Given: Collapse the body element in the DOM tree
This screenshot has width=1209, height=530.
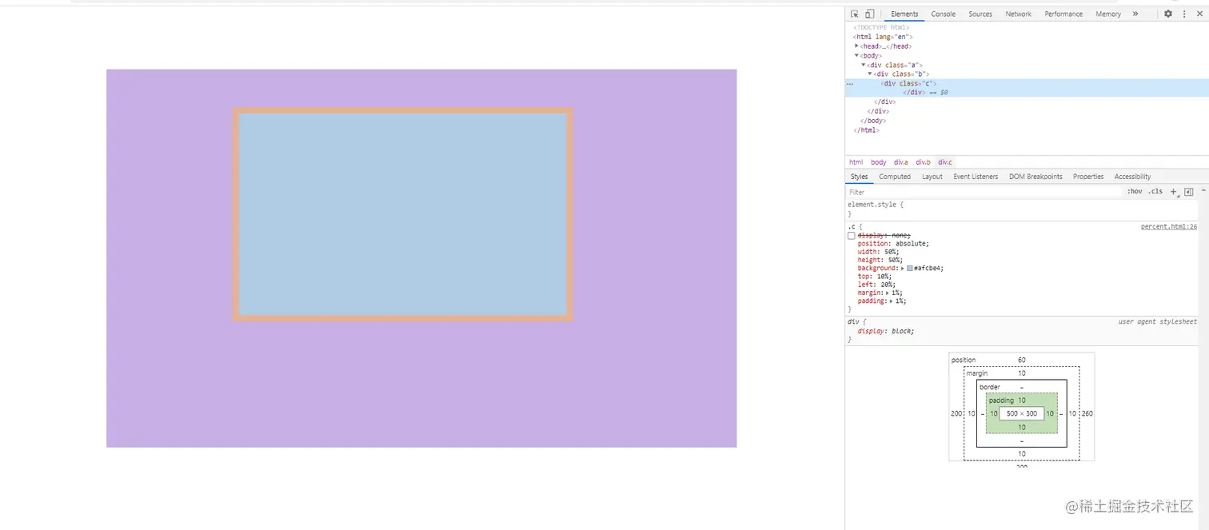Looking at the screenshot, I should pos(858,55).
